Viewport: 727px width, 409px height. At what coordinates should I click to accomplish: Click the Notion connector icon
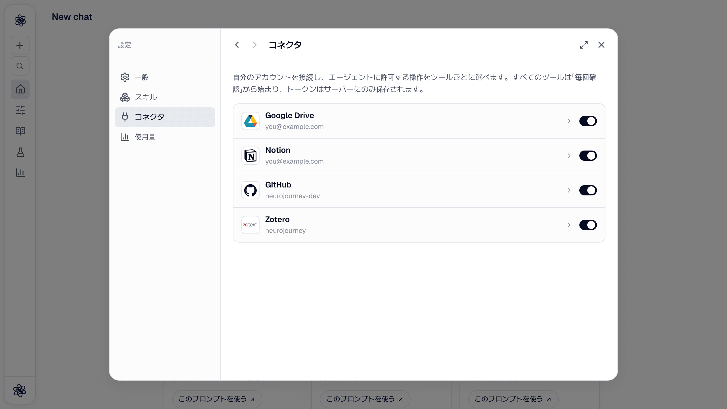250,156
